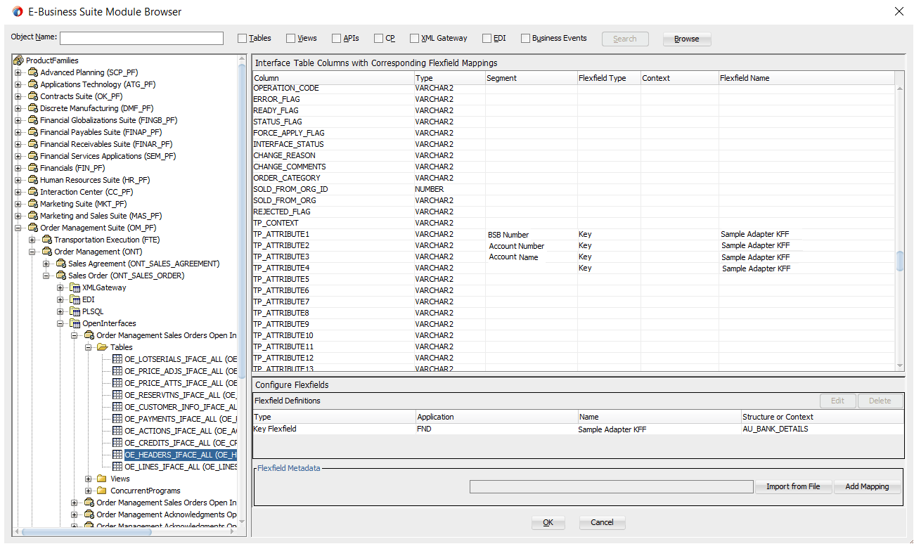Click the Search button
Viewport: 914px width, 544px height.
point(625,39)
